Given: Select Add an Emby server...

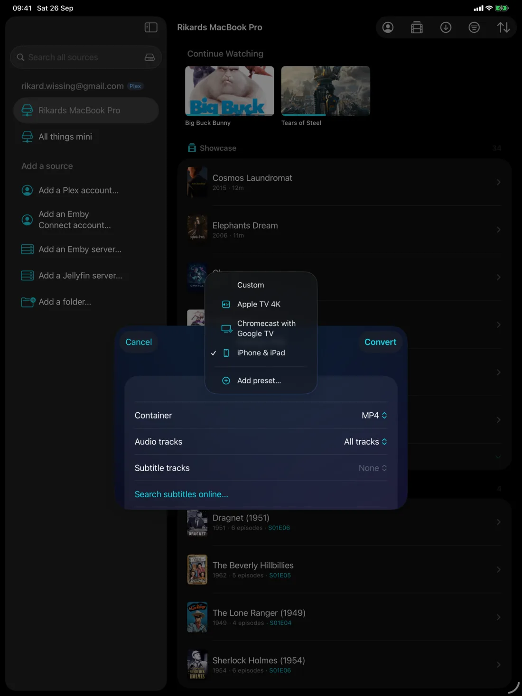Looking at the screenshot, I should tap(85, 249).
